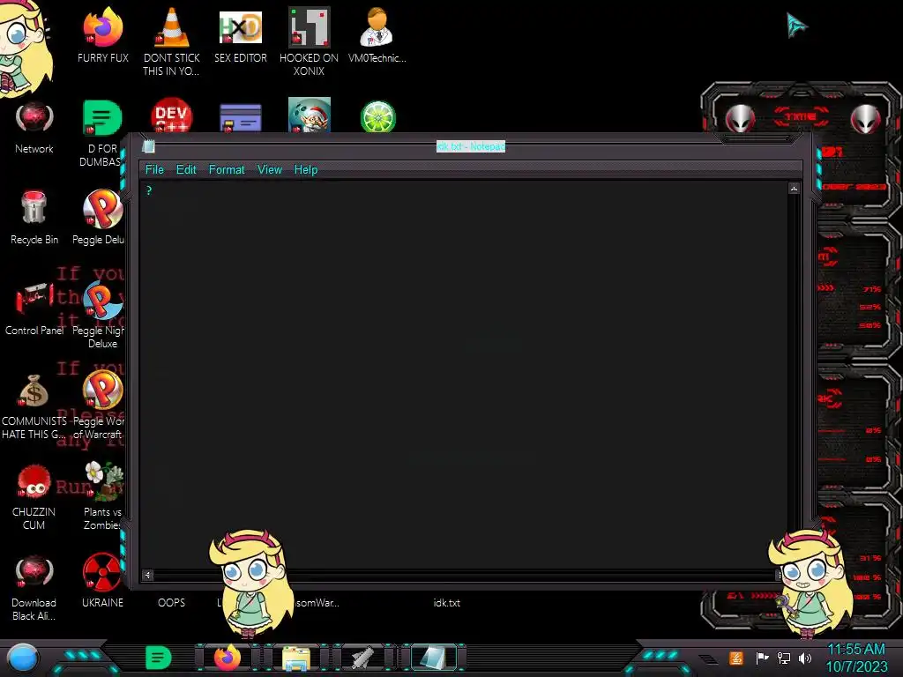This screenshot has height=677, width=903.
Task: Open the Notepad Edit menu
Action: coord(186,170)
